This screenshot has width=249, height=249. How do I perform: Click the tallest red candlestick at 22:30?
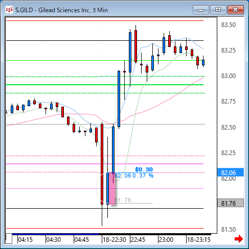102,164
